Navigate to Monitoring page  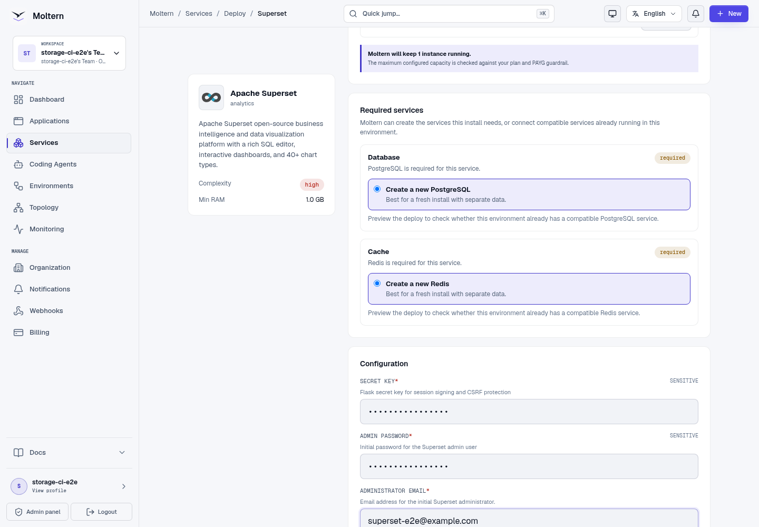[x=69, y=229]
